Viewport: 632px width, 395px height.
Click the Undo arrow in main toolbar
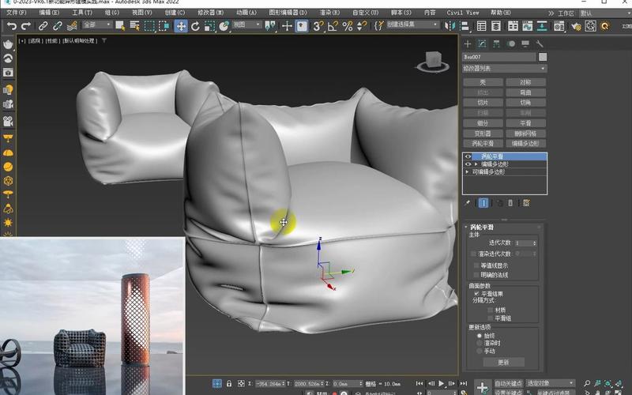[x=11, y=26]
